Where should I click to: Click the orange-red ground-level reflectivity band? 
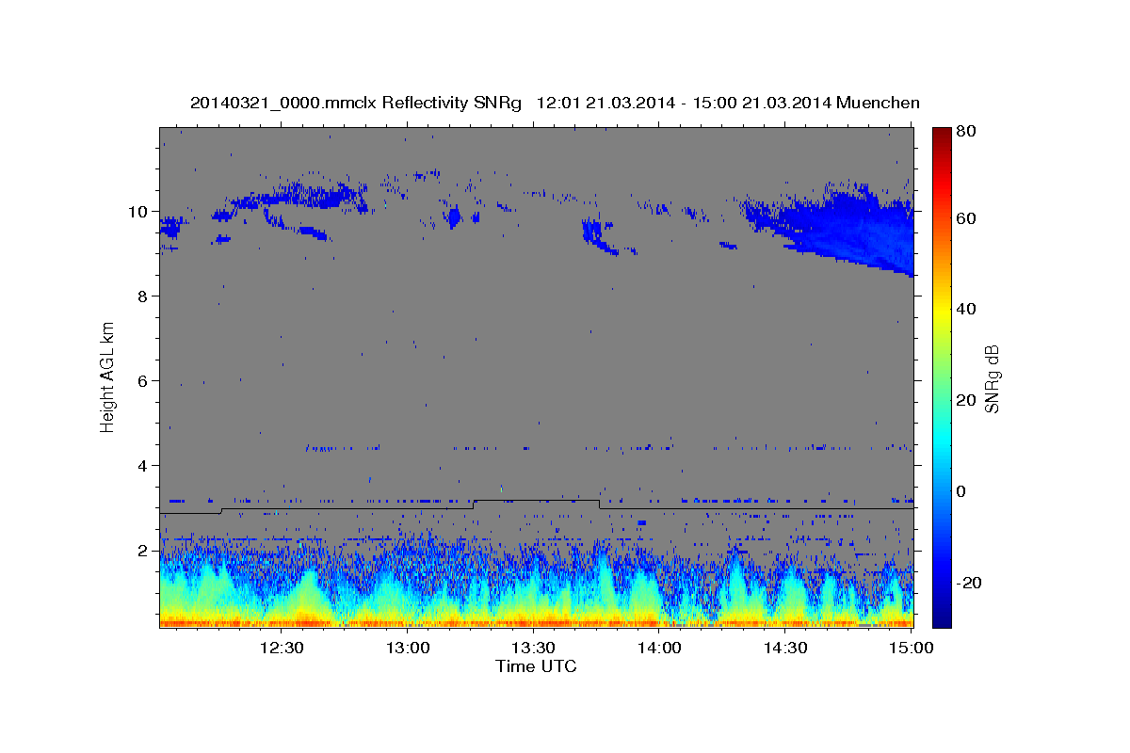(x=536, y=622)
